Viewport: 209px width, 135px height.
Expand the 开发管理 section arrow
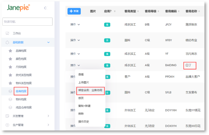(x=48, y=116)
